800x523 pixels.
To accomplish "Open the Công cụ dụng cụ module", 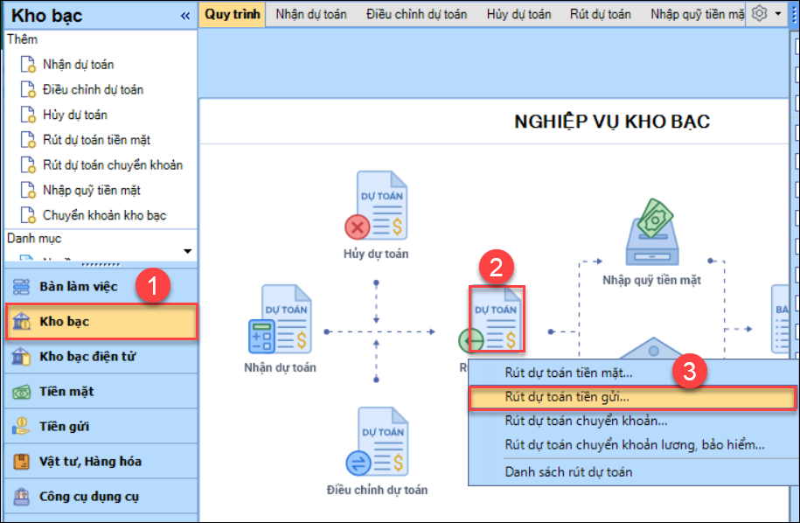I will (x=88, y=496).
